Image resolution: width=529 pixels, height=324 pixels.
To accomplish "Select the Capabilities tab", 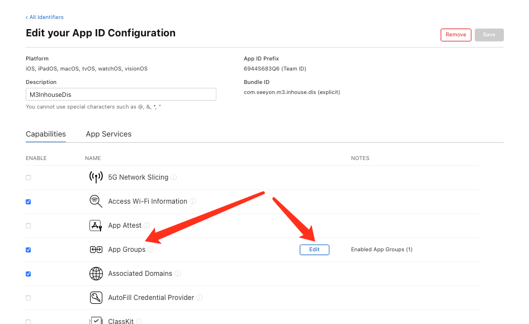I will click(46, 134).
